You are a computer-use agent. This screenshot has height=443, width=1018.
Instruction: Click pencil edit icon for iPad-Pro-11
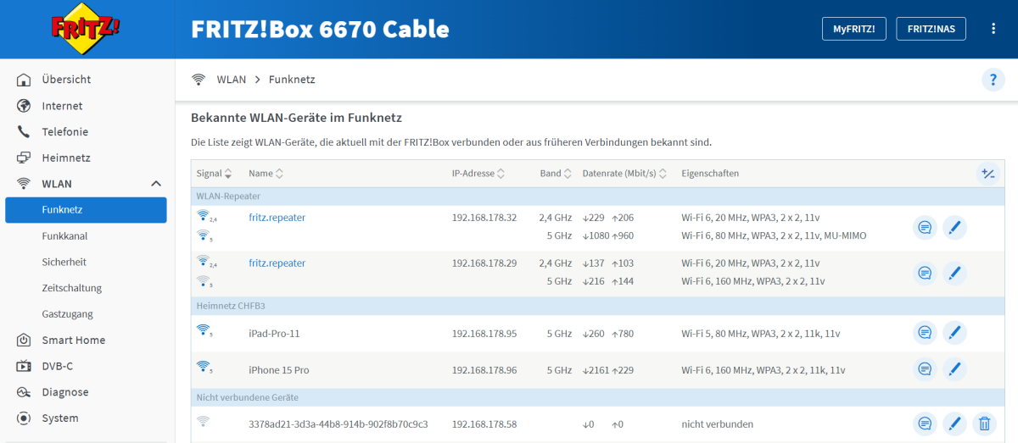coord(954,333)
